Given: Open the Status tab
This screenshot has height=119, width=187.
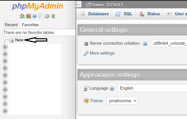Looking at the screenshot, I should click(x=149, y=14).
